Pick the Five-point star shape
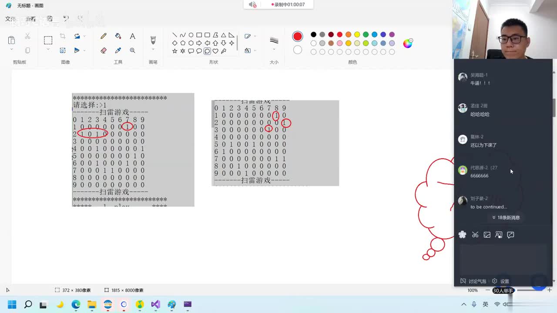Screen dimensions: 557x313 174,51
